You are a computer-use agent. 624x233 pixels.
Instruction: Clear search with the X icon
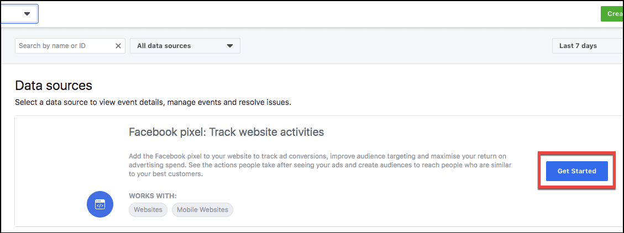point(118,46)
